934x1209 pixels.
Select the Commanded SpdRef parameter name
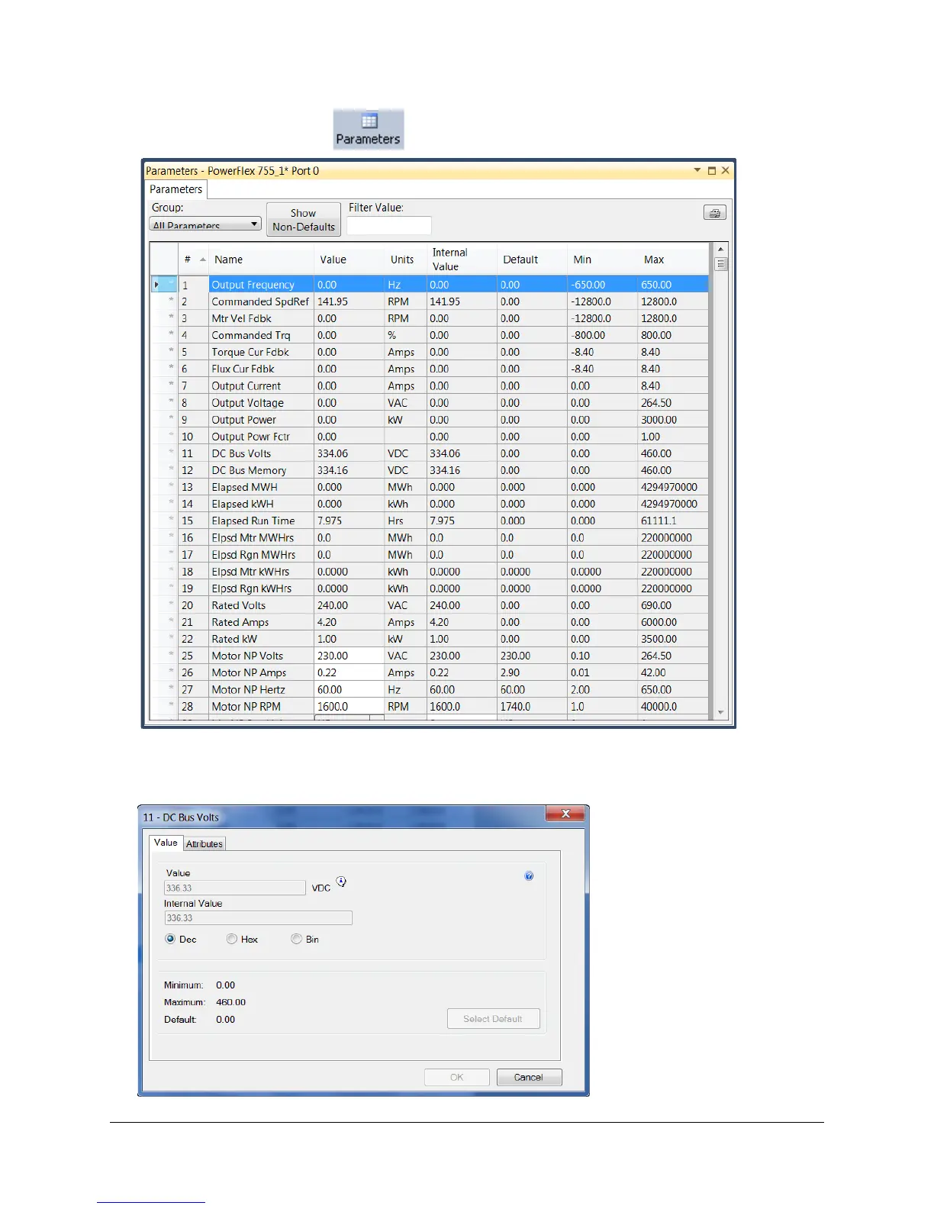(260, 301)
